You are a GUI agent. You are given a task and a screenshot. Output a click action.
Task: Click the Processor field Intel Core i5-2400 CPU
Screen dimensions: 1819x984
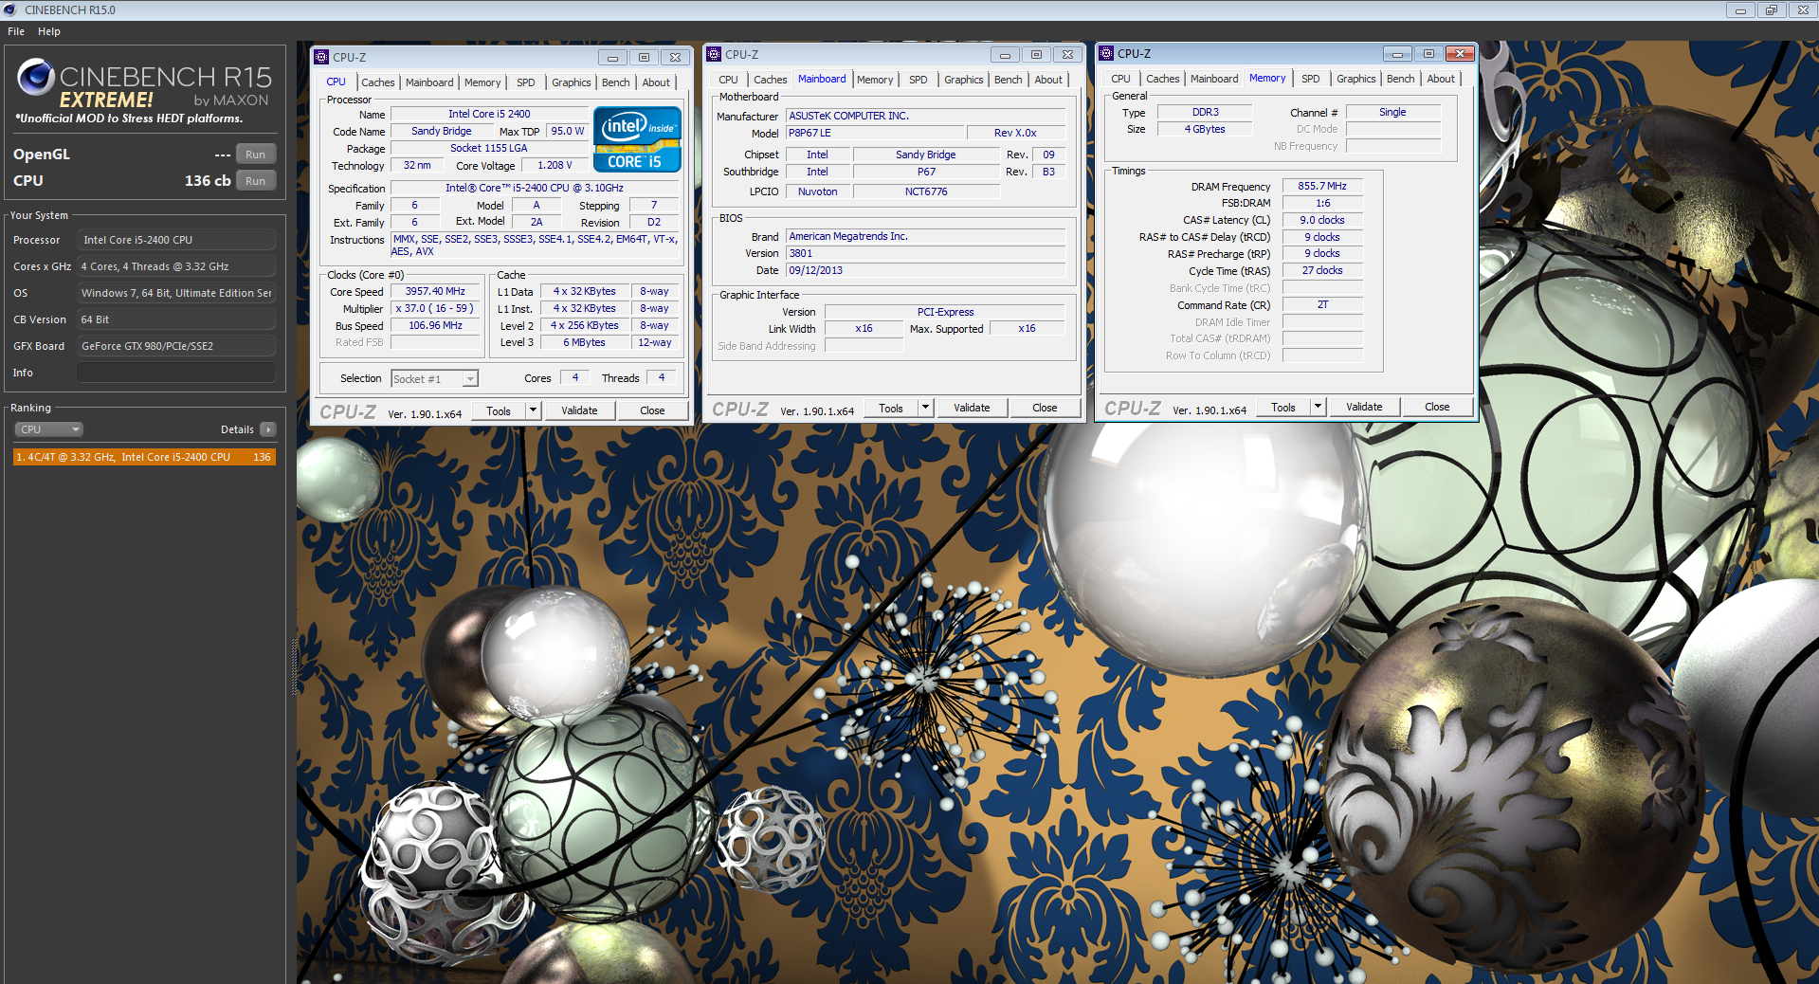[x=176, y=240]
